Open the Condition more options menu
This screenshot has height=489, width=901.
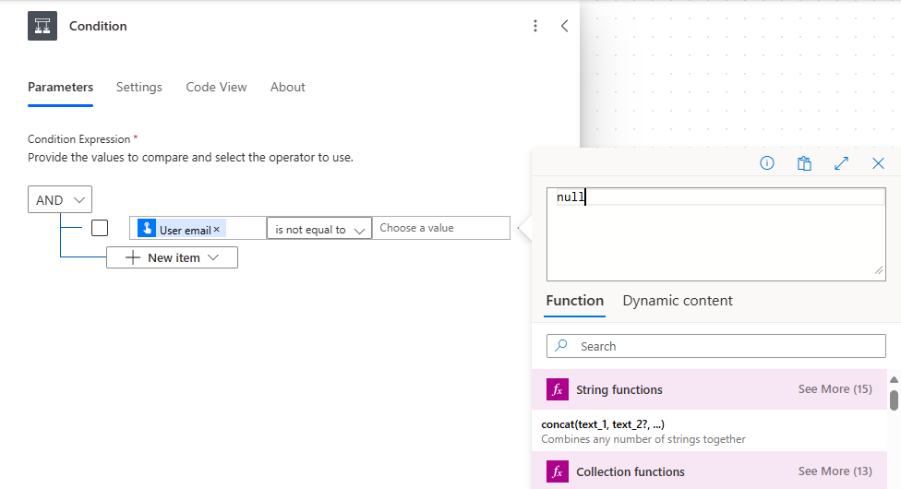(535, 26)
